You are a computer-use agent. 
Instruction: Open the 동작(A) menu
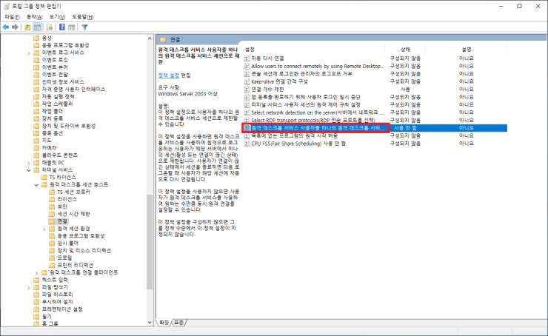[x=34, y=16]
